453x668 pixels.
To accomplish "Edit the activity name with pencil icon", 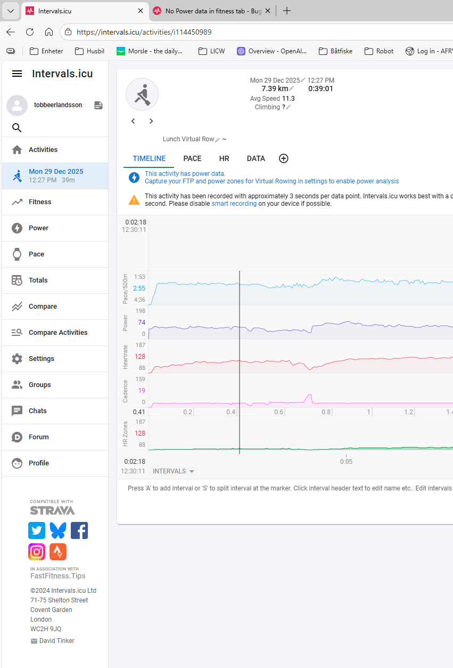I will tap(218, 140).
